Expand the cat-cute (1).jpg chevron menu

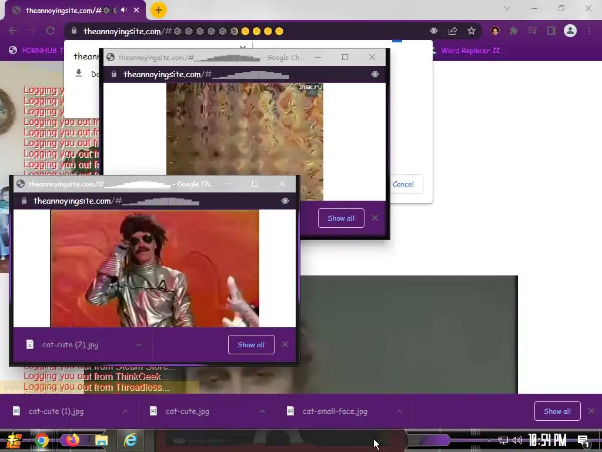125,411
